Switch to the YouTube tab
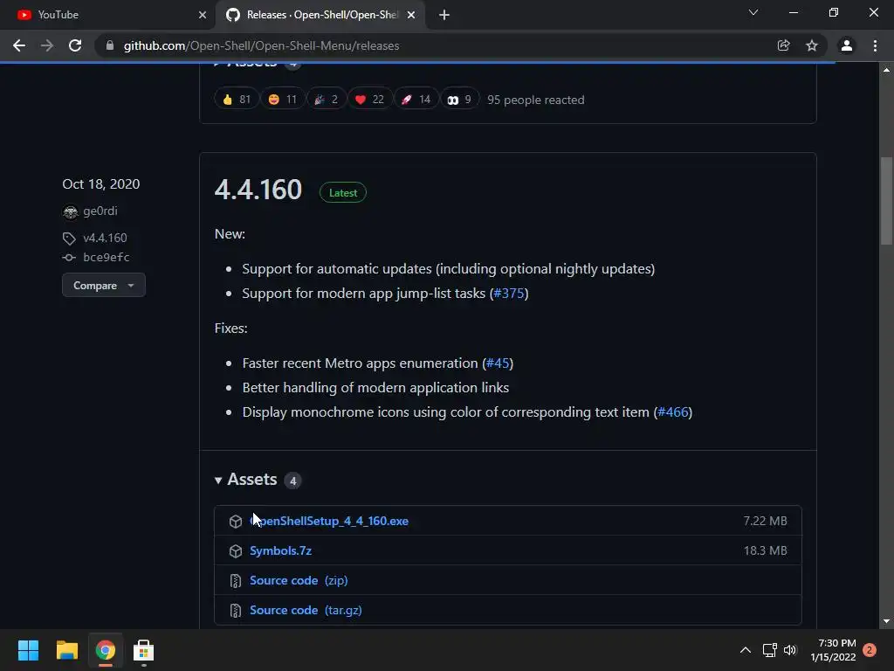 coord(108,15)
